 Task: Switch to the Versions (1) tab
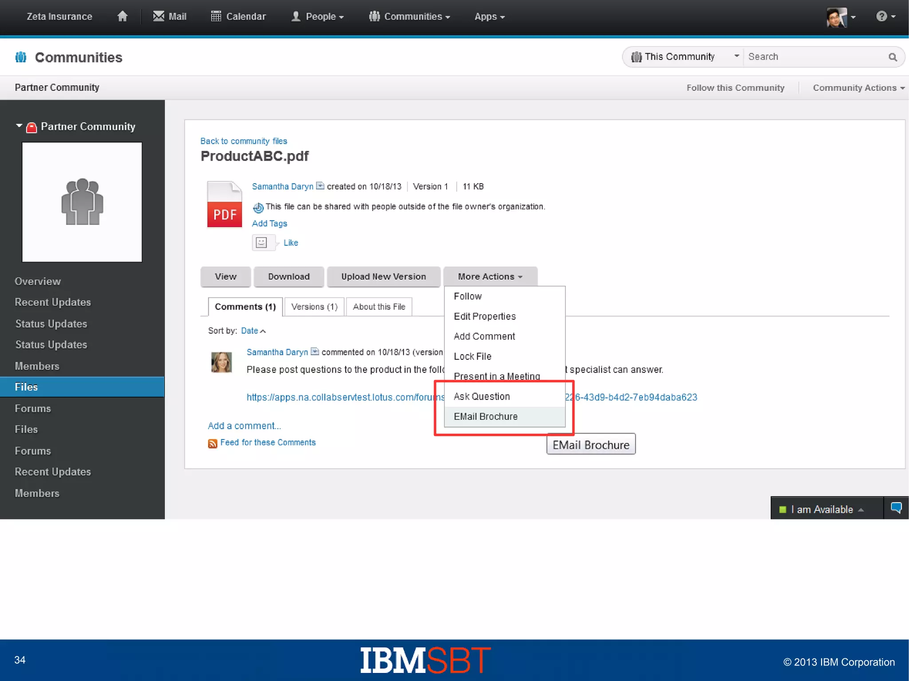point(314,307)
